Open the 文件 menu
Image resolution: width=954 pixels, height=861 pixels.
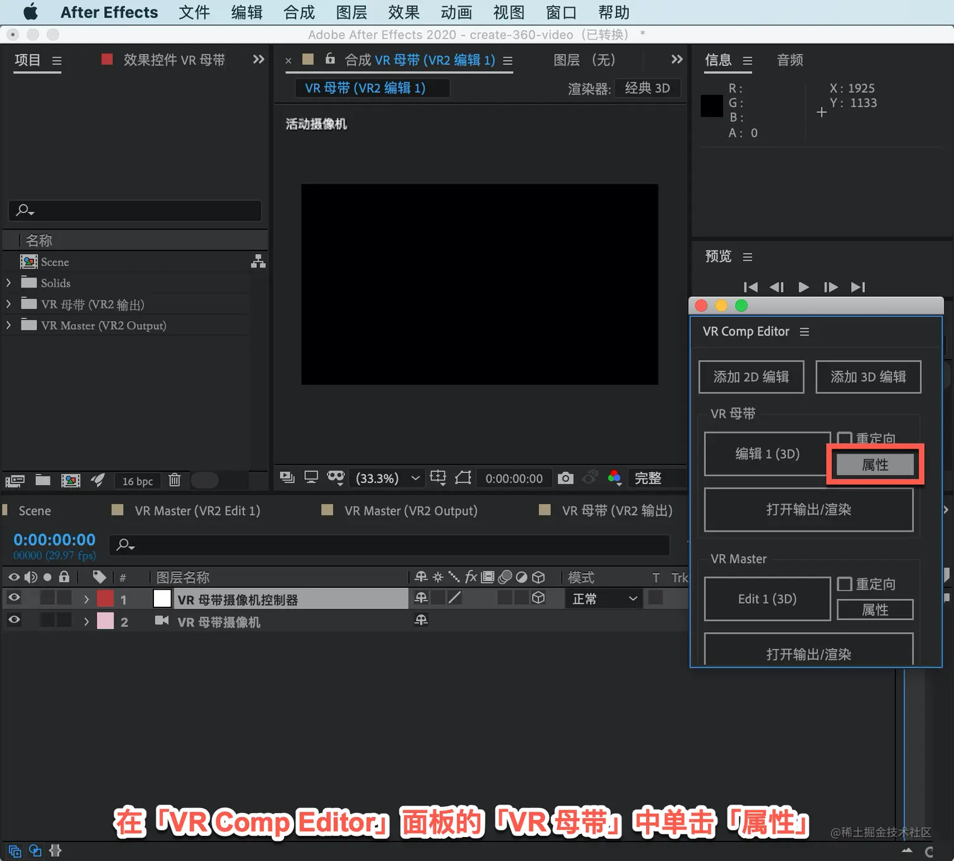(x=194, y=12)
